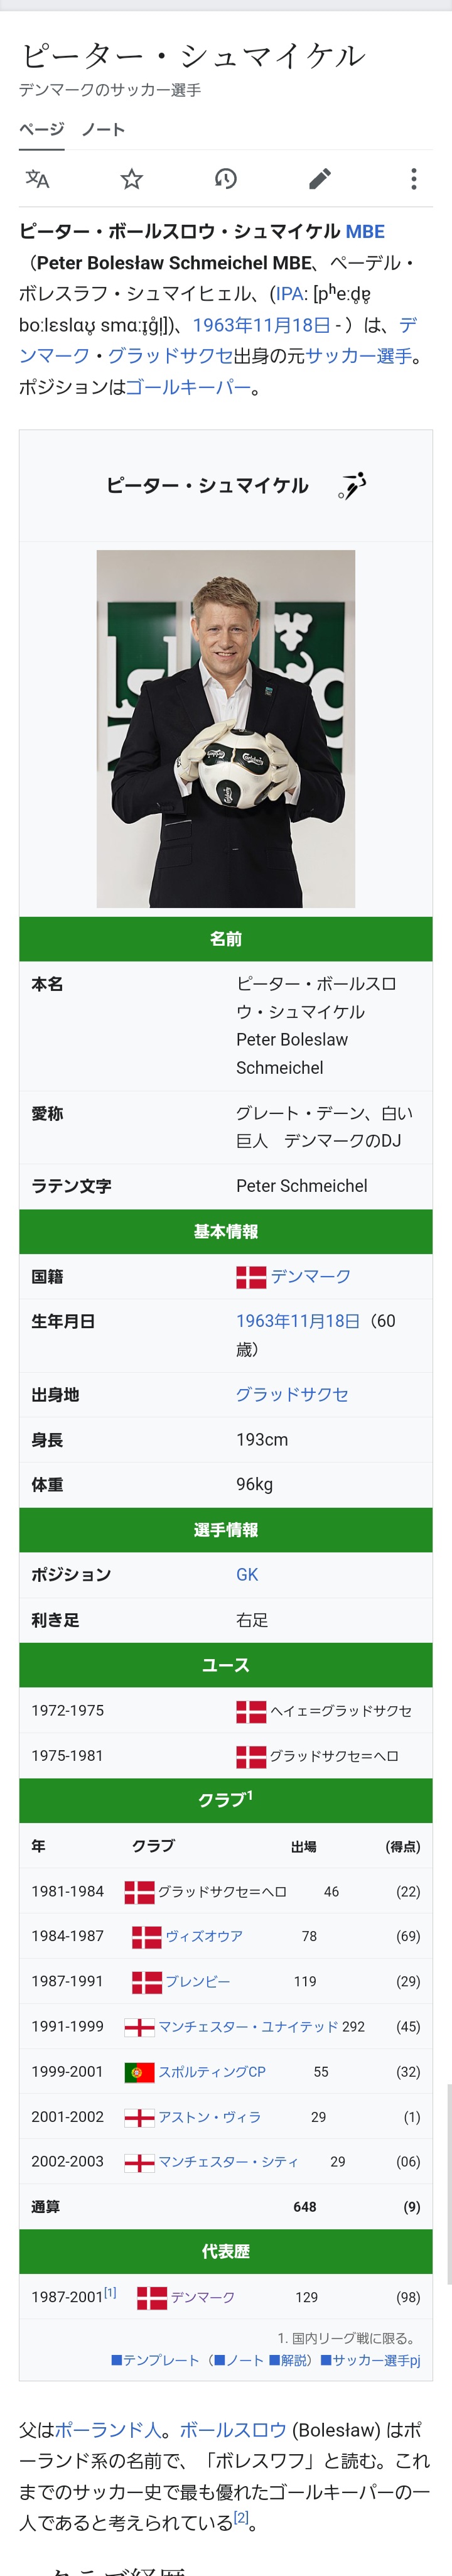Click the edit pencil icon
The width and height of the screenshot is (452, 2576).
(x=320, y=179)
